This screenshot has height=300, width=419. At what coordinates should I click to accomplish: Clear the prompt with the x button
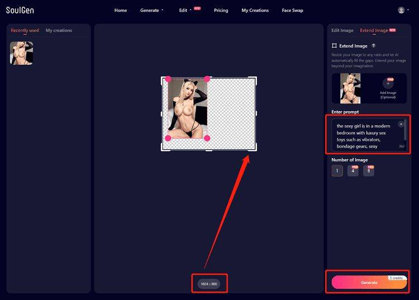pyautogui.click(x=401, y=124)
